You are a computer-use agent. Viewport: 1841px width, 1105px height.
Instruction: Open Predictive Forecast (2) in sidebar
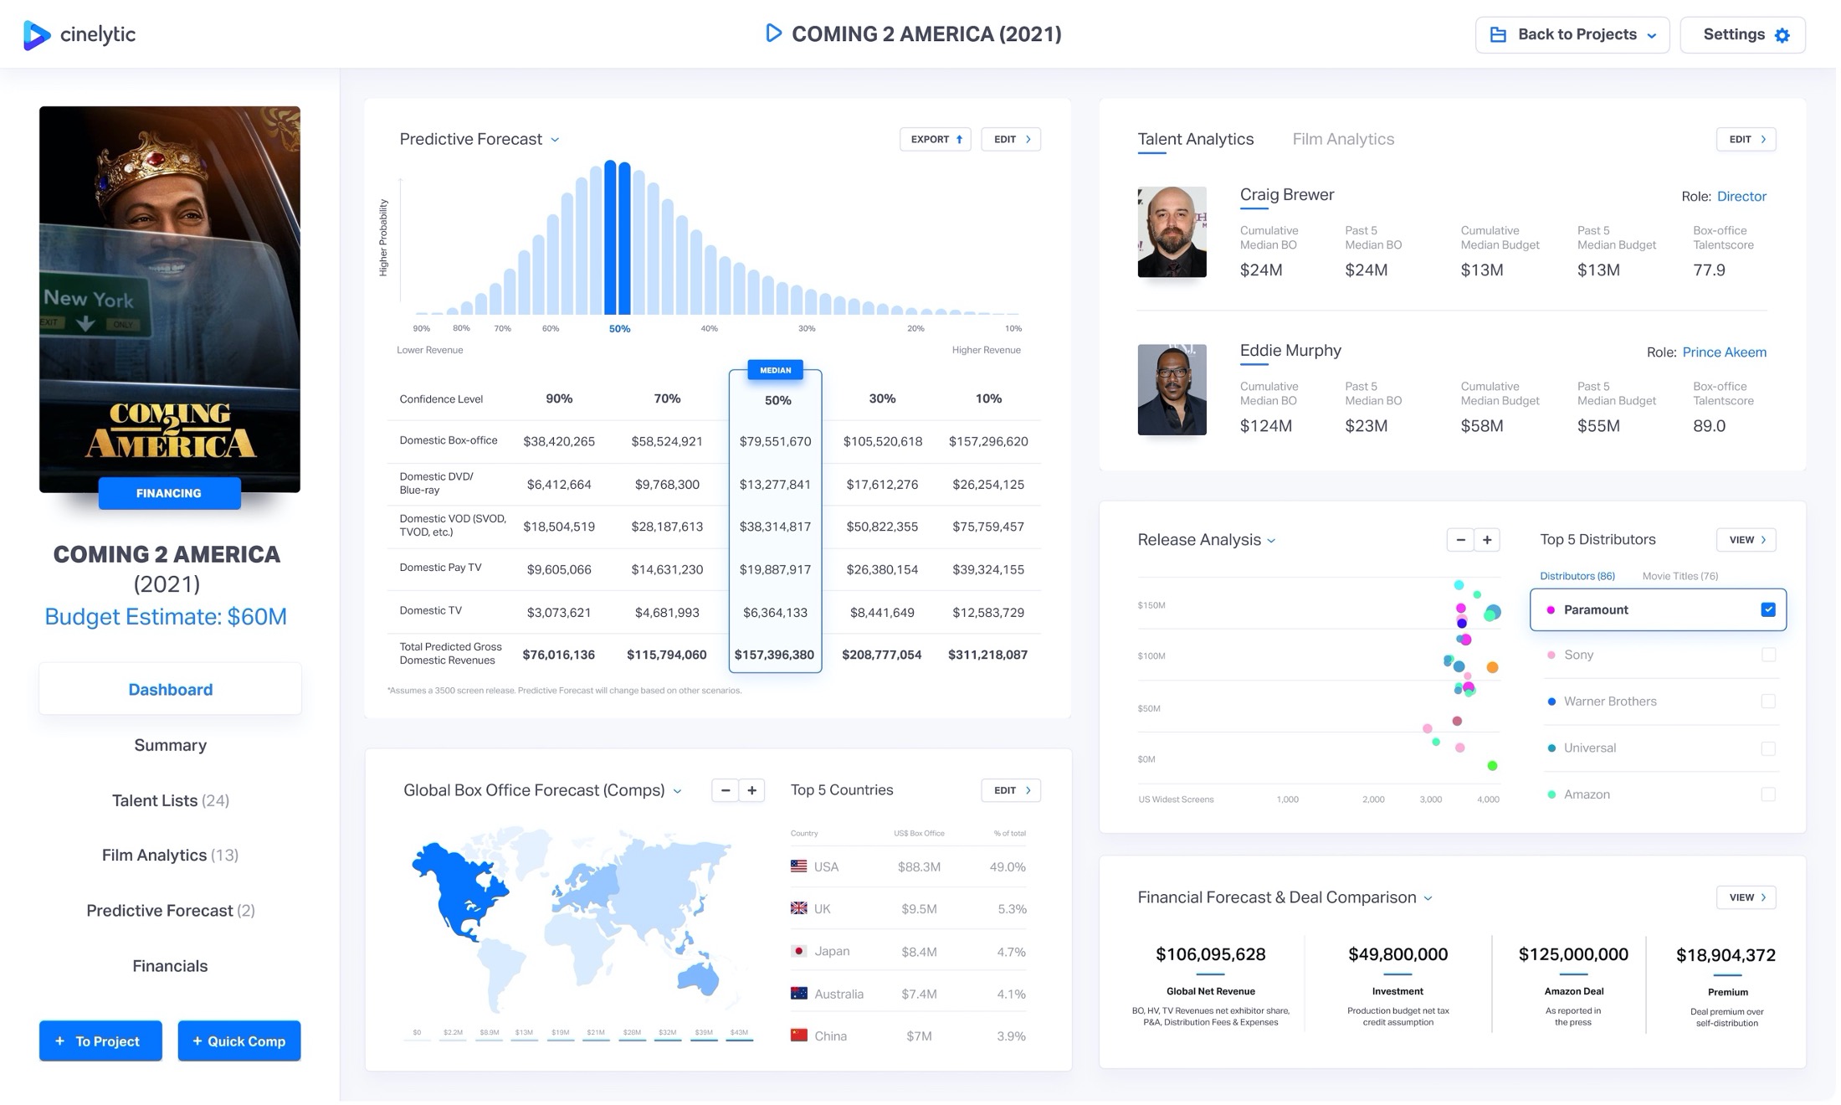click(170, 910)
